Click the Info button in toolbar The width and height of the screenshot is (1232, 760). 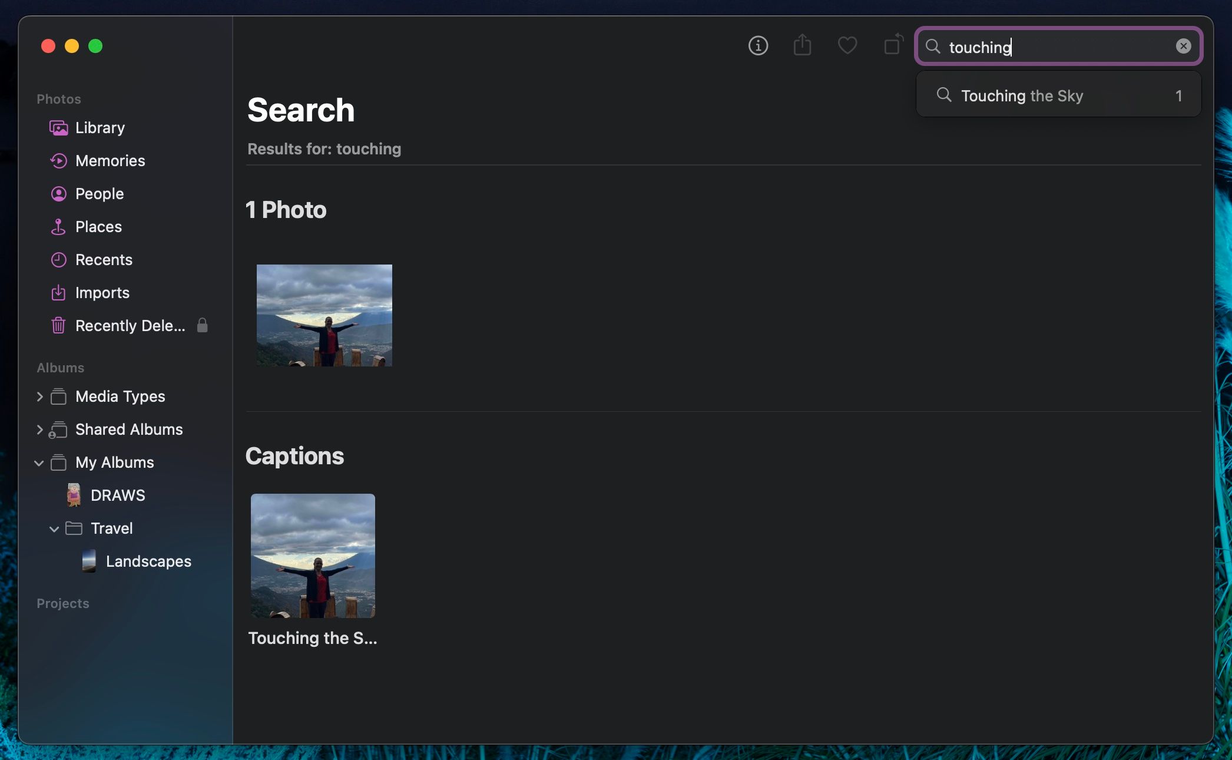tap(758, 45)
